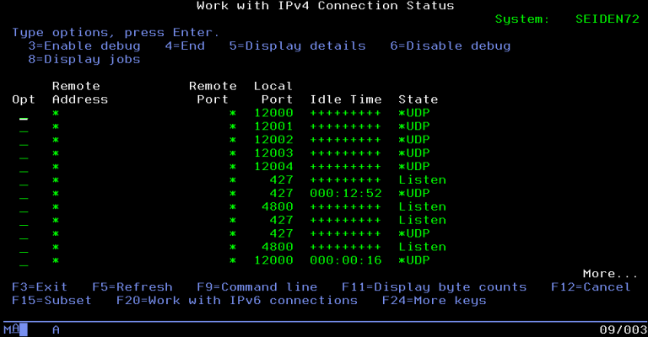Screen dimensions: 648x337
Task: Click F3=Exit function key
Action: 40,287
